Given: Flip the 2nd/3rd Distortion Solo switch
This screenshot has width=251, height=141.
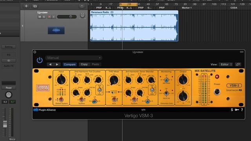Looking at the screenshot, I should [x=166, y=93].
